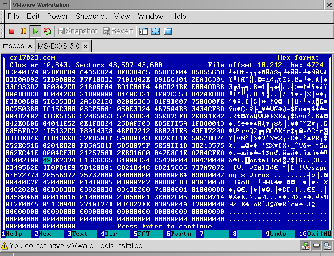334x256 pixels.
Task: Click the hex group 737A7072
Action: coord(208,167)
